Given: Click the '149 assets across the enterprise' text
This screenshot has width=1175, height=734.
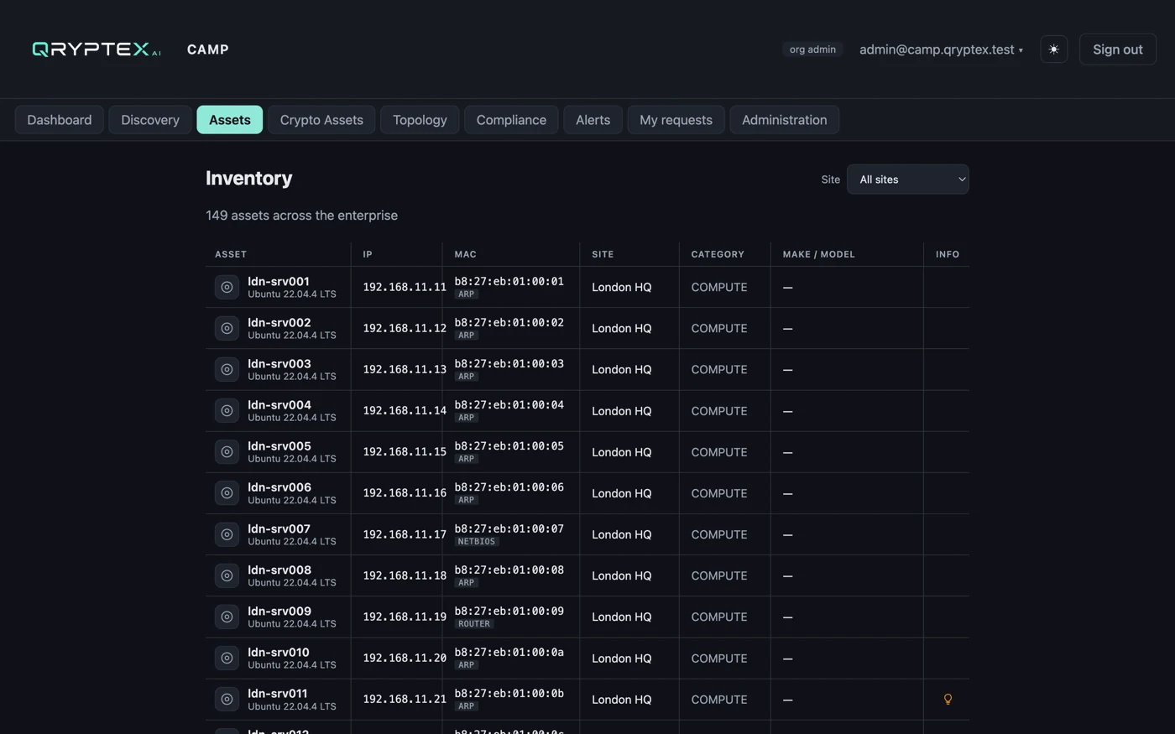Looking at the screenshot, I should click(302, 216).
